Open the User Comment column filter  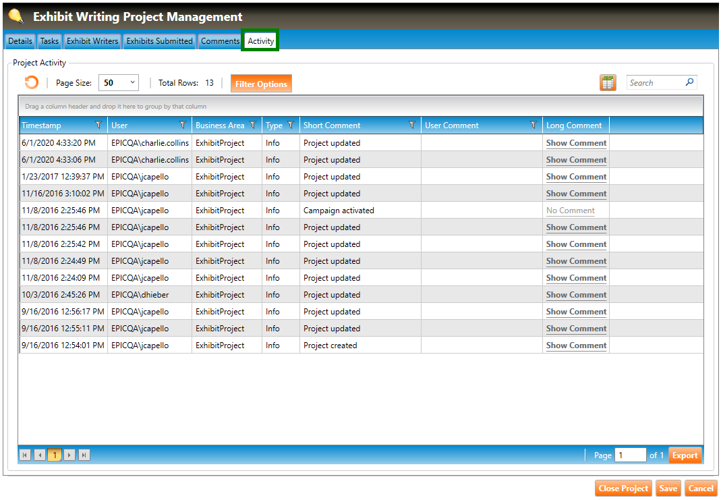533,126
